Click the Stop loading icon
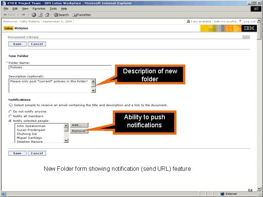The width and height of the screenshot is (263, 197). point(34,15)
